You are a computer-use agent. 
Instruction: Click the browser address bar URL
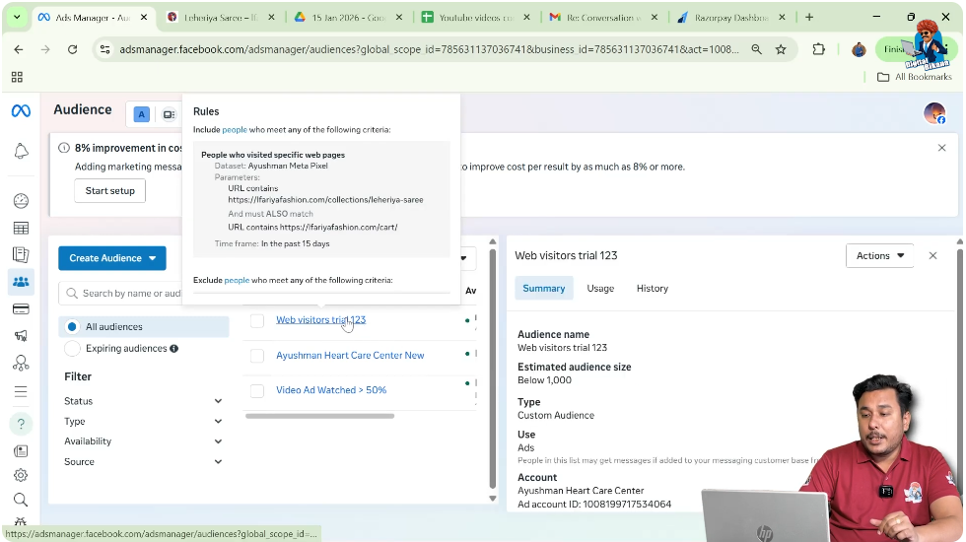(x=429, y=49)
